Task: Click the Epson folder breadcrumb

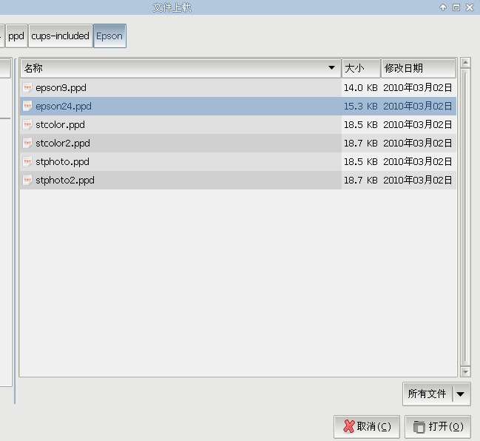Action: pyautogui.click(x=109, y=36)
